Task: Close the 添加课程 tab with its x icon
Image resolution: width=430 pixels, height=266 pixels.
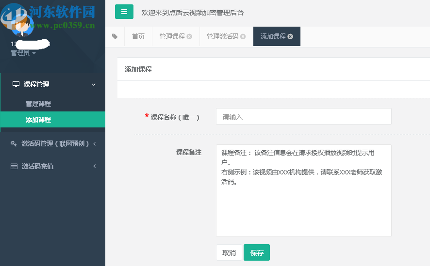Action: (x=290, y=36)
